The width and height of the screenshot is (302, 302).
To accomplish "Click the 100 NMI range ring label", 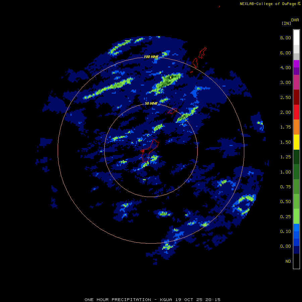I will tap(151, 57).
